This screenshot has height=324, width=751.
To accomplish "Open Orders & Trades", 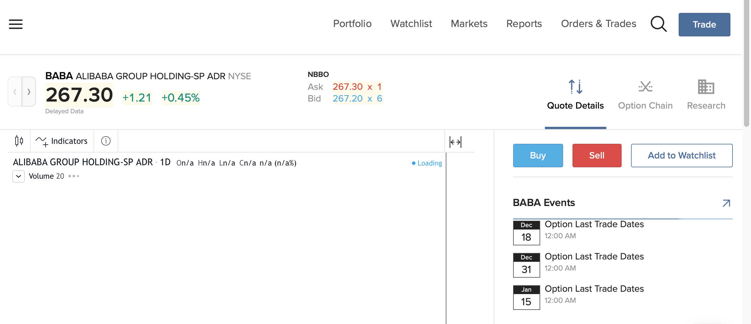I will [x=598, y=24].
